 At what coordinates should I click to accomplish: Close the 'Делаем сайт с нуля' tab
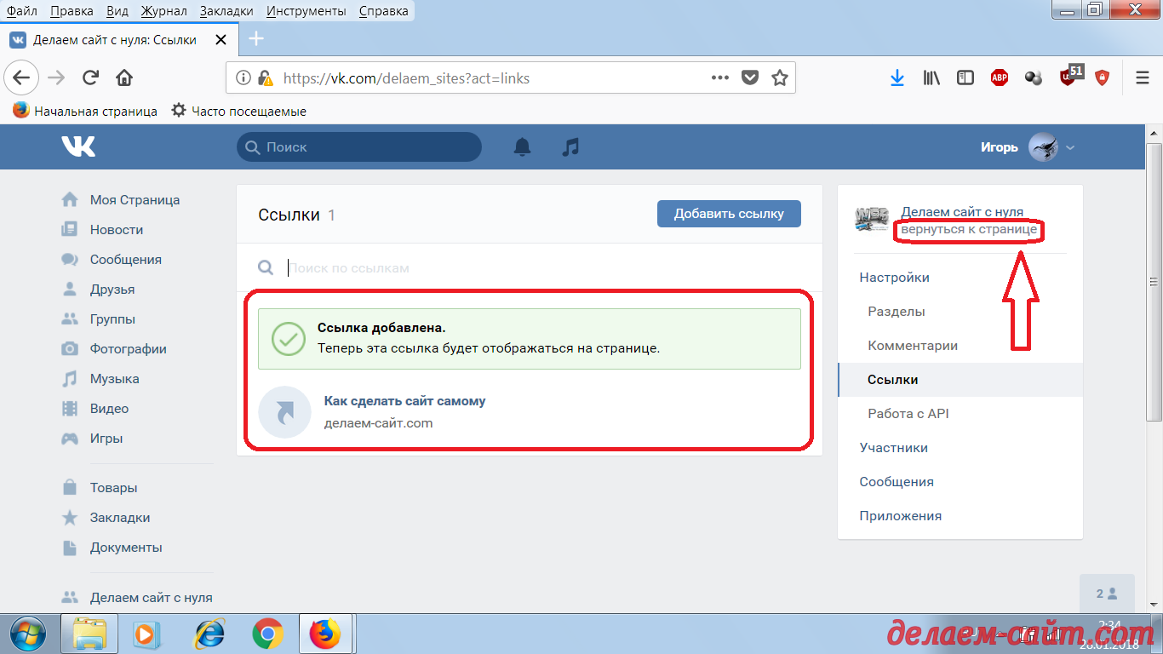221,40
